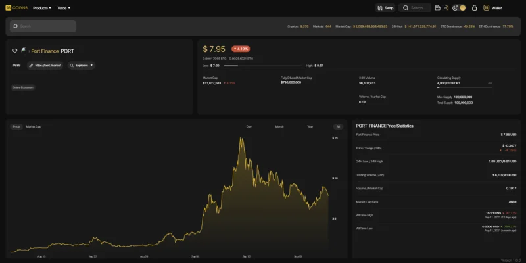This screenshot has height=263, width=526.
Task: Click the circulating supply progress bar
Action: [x=465, y=87]
